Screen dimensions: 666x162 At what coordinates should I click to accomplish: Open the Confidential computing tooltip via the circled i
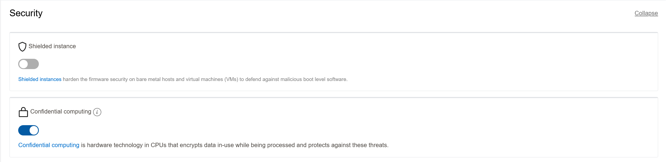(x=97, y=112)
